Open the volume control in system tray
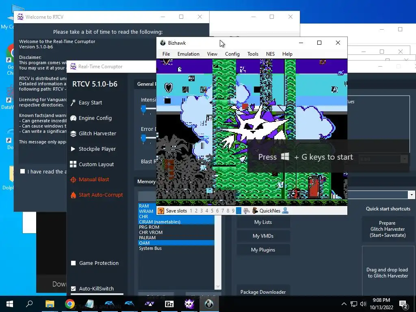This screenshot has height=312, width=416. pos(363,304)
